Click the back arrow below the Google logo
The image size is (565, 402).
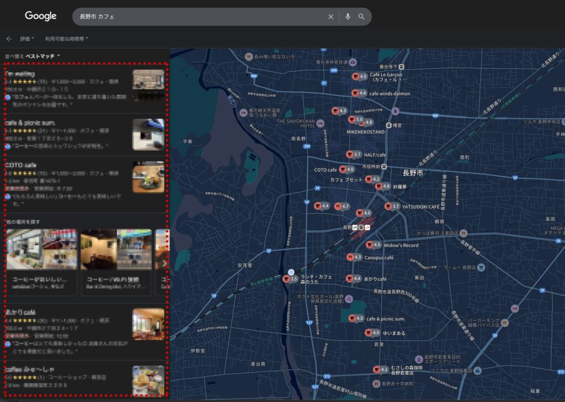pos(9,39)
